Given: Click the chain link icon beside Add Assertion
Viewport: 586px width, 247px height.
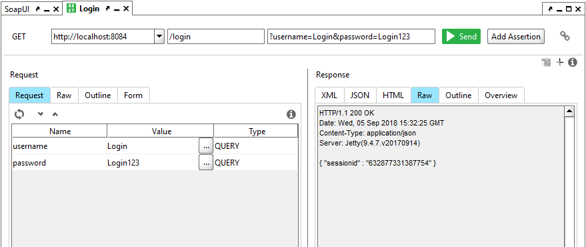Looking at the screenshot, I should (x=565, y=36).
